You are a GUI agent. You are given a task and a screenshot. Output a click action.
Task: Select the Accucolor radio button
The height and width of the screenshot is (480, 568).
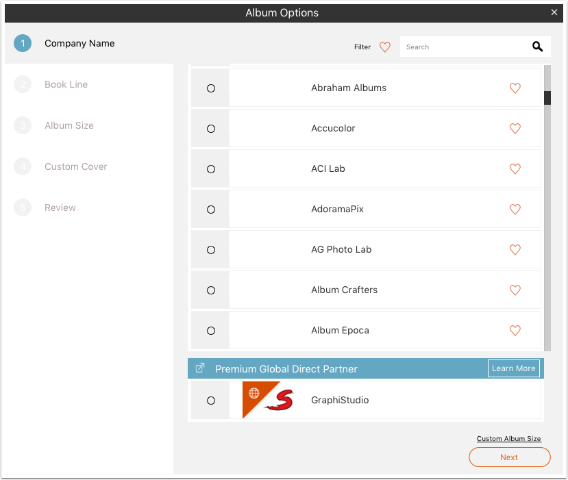coord(211,129)
